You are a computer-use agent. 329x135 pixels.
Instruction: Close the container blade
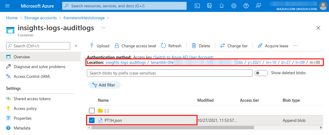pos(318,28)
